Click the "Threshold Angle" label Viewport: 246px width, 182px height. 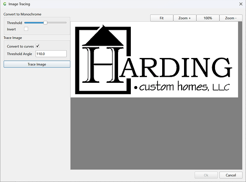pyautogui.click(x=19, y=54)
